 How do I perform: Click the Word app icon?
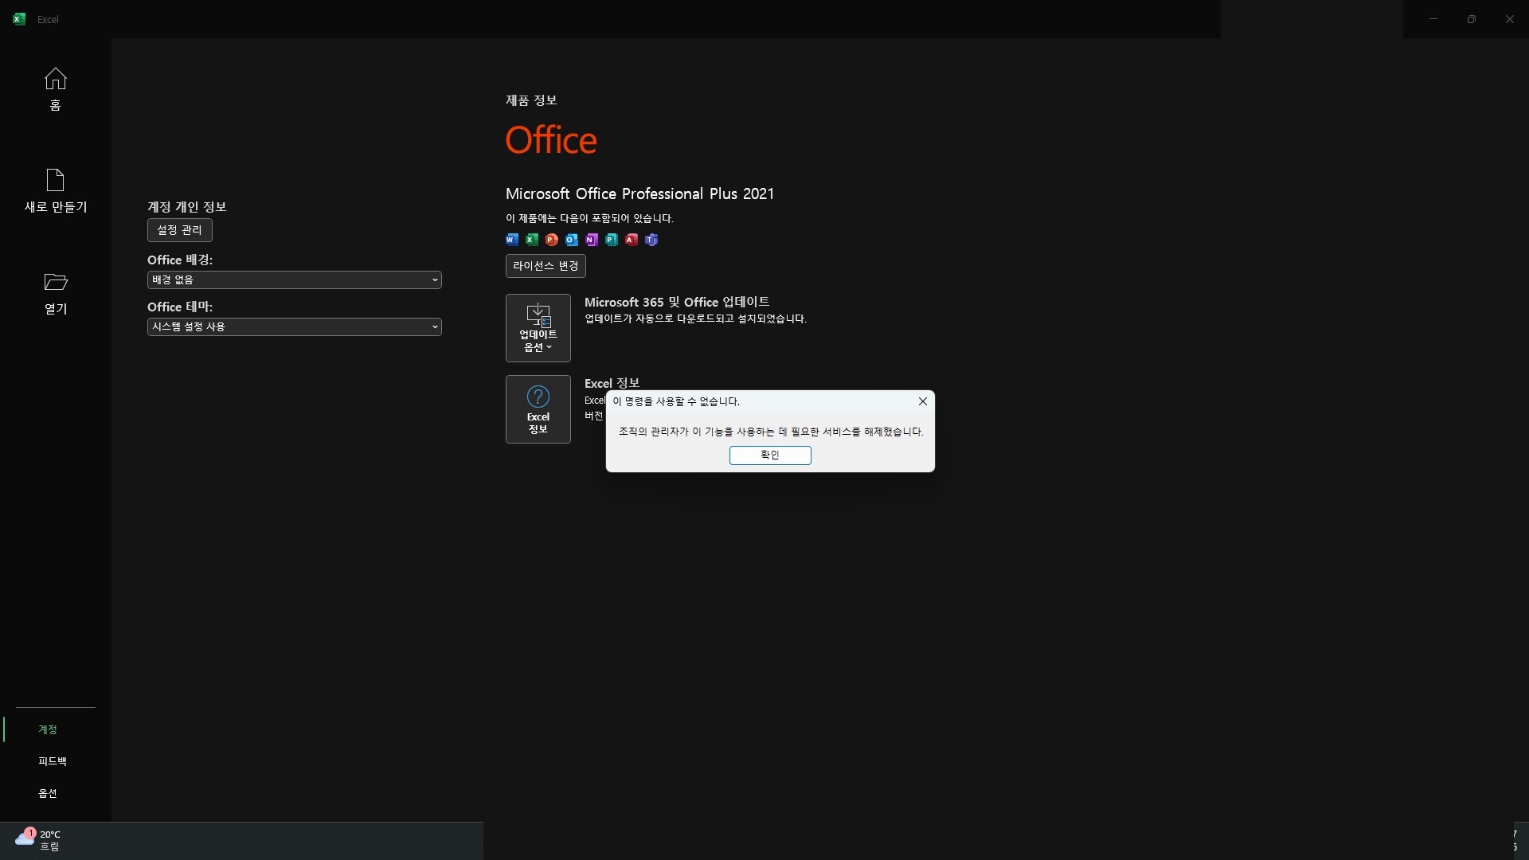[512, 240]
